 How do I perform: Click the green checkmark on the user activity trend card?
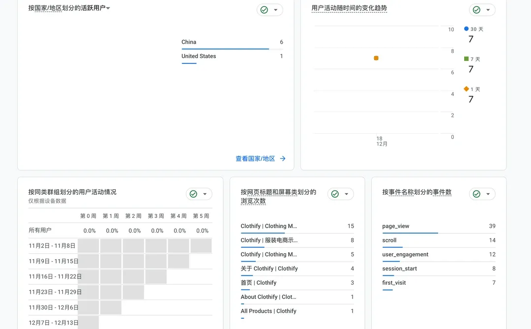[476, 10]
